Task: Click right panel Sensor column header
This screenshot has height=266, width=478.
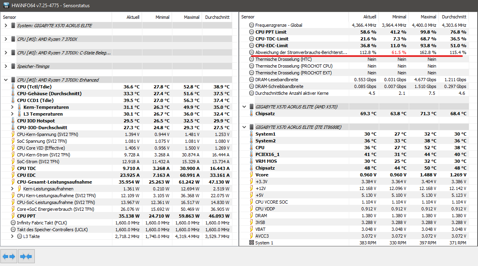Action: [294, 17]
